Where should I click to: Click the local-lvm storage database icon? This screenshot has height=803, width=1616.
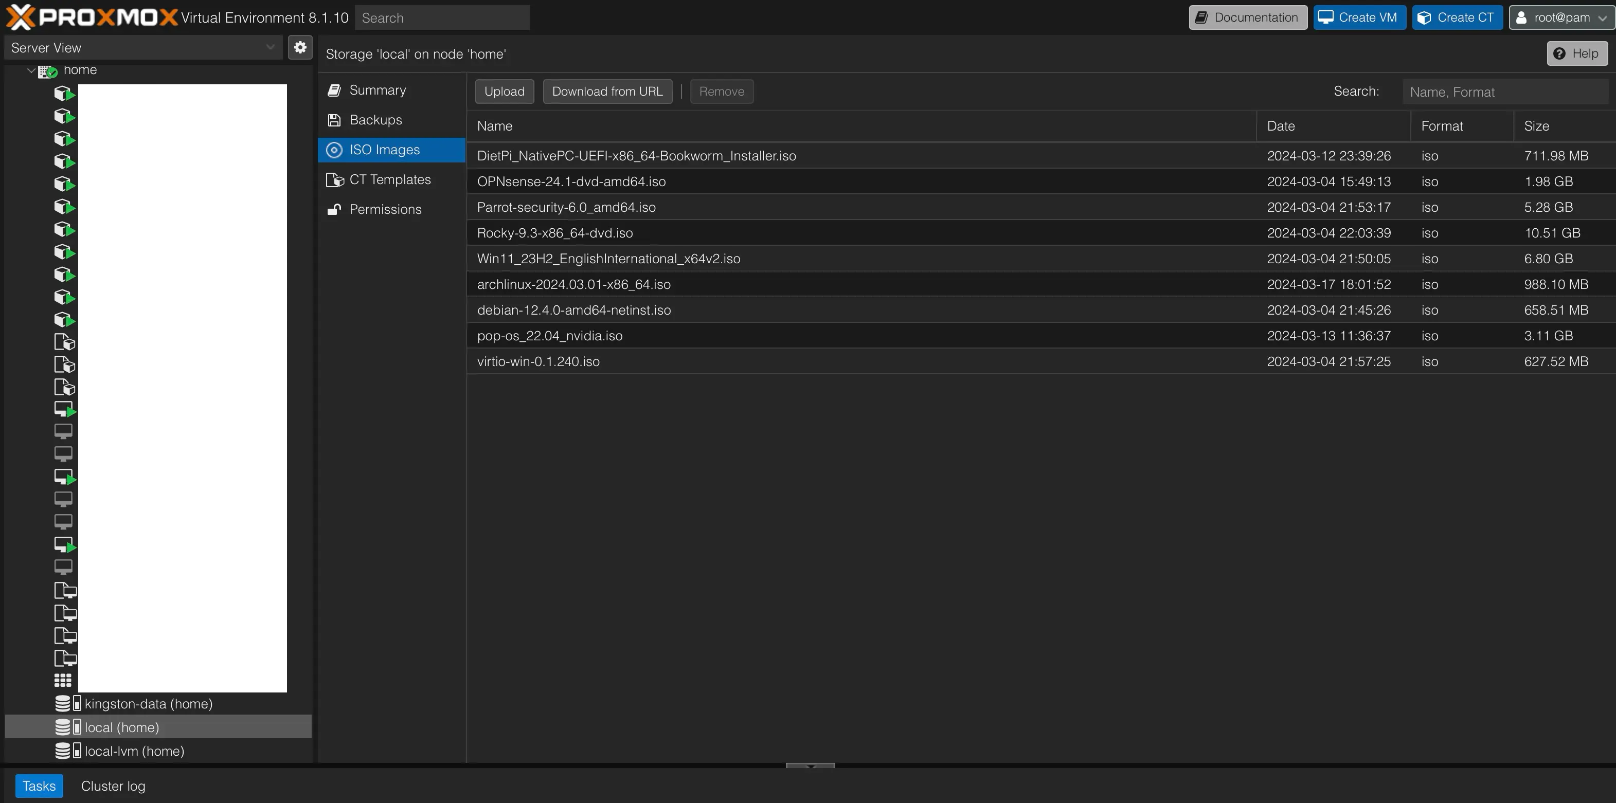[x=62, y=751]
